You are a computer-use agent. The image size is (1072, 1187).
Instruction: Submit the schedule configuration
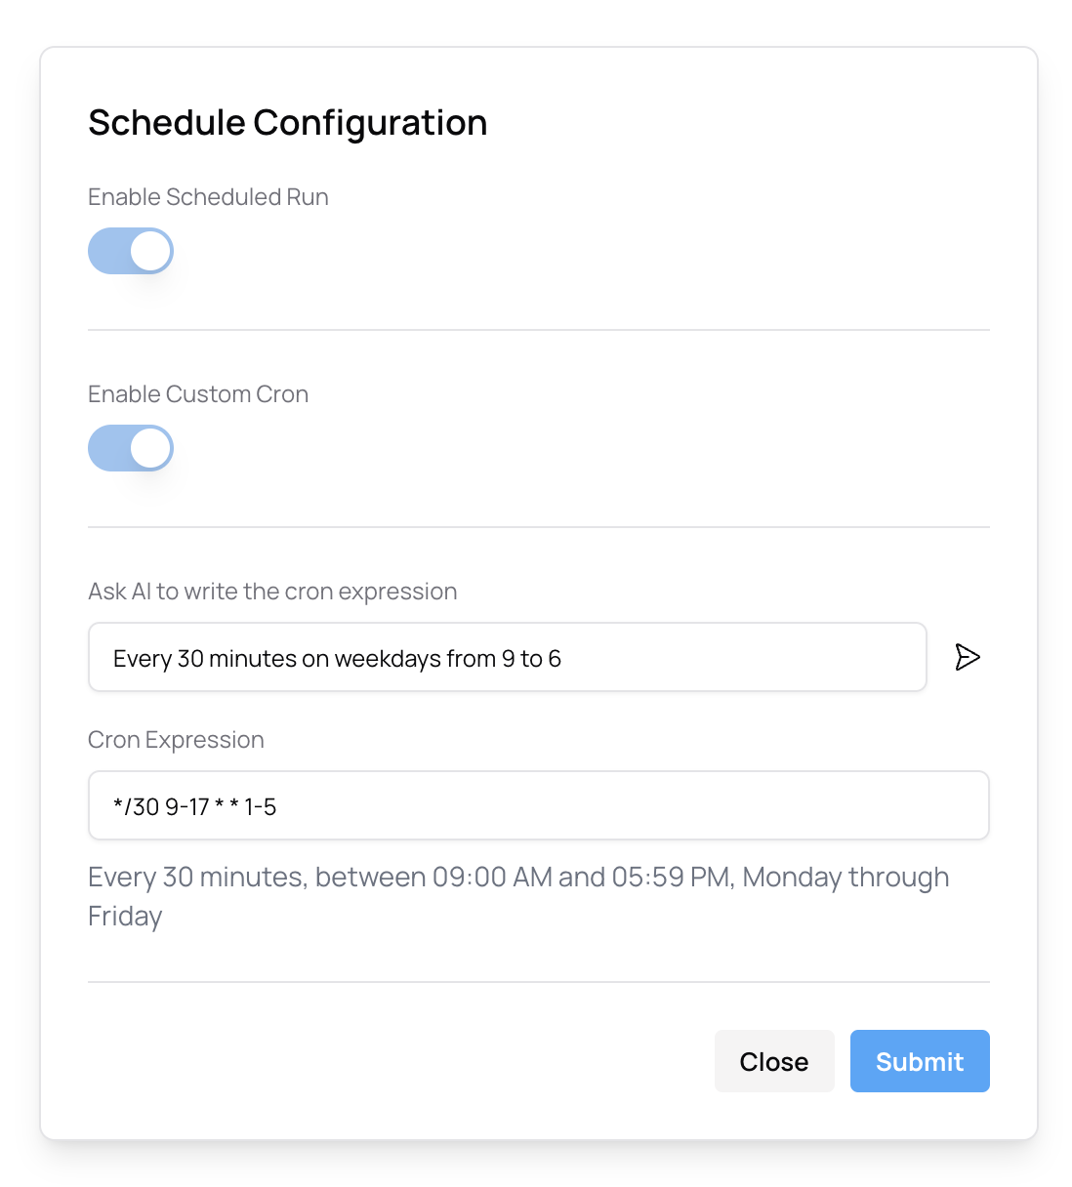[x=920, y=1061]
